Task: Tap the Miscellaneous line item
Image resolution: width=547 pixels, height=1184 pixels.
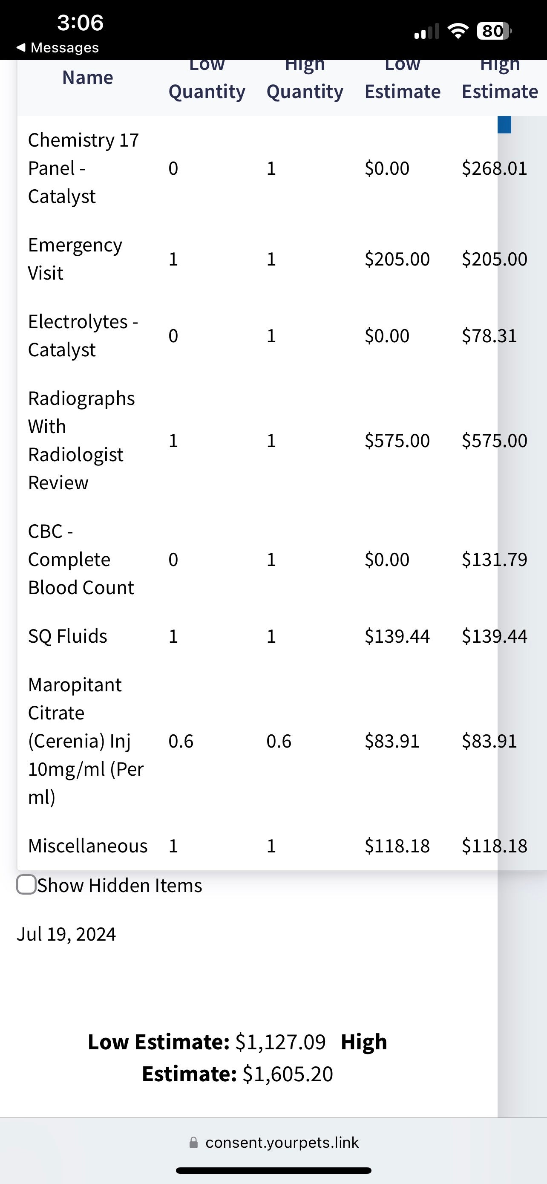Action: point(88,846)
